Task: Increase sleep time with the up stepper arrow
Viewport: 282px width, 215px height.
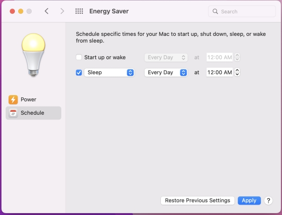Action: coord(237,70)
